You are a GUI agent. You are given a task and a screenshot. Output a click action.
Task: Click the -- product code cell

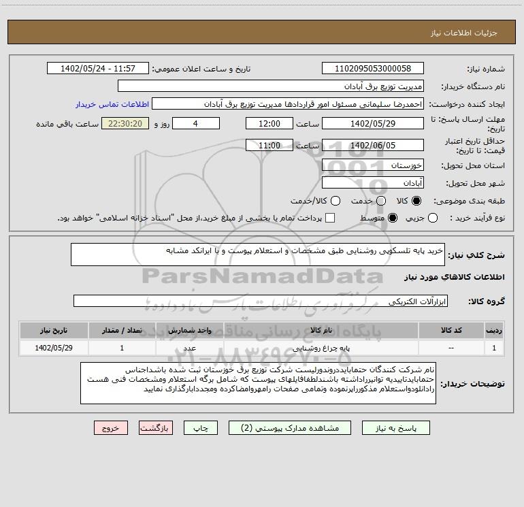point(451,348)
